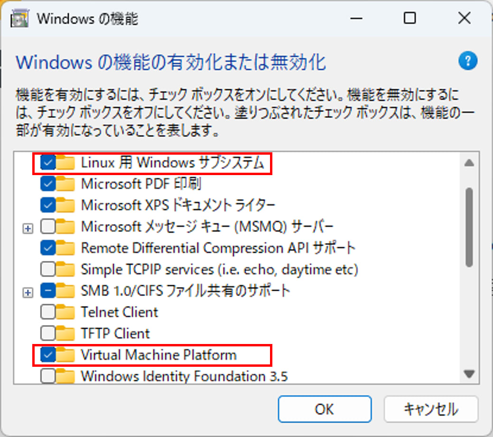Screen dimensions: 493x437
Task: Select the Microsoft XPS ドキュメント ライター item
Action: pyautogui.click(x=178, y=205)
